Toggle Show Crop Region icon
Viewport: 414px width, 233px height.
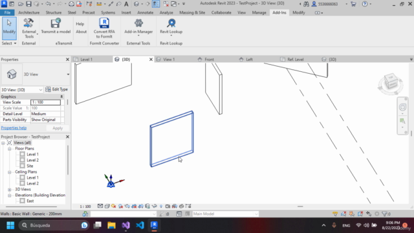[141, 206]
